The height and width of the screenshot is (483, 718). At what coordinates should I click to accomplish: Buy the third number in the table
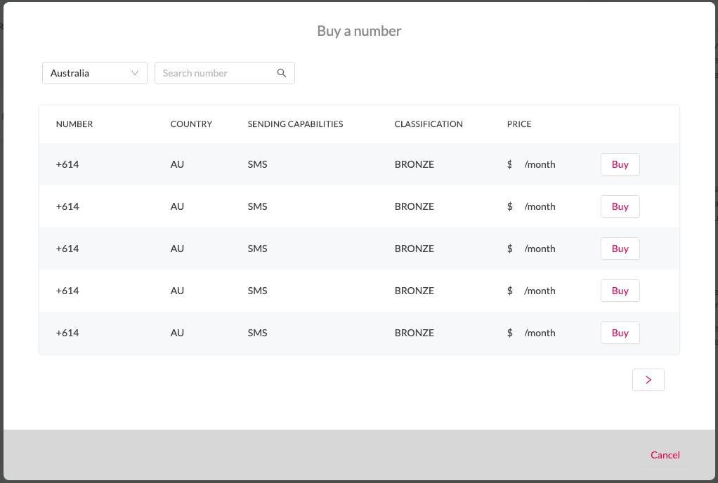coord(620,249)
